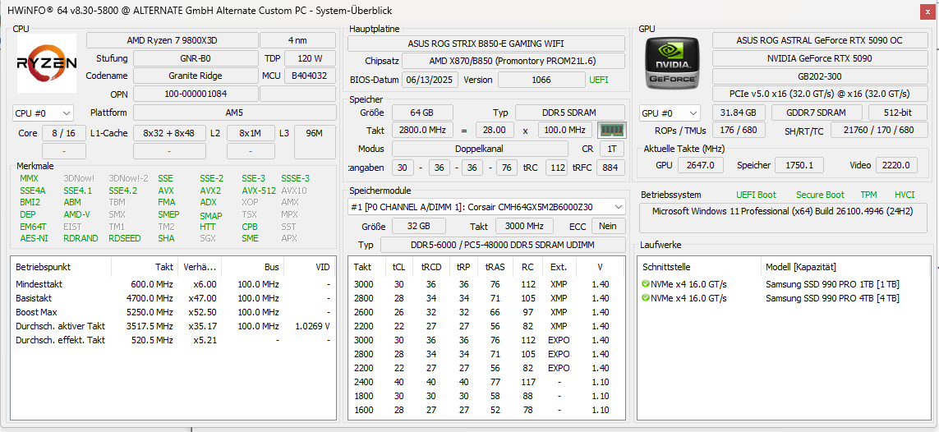This screenshot has width=939, height=432.
Task: Select the Basistakt row in clock table
Action: point(173,298)
